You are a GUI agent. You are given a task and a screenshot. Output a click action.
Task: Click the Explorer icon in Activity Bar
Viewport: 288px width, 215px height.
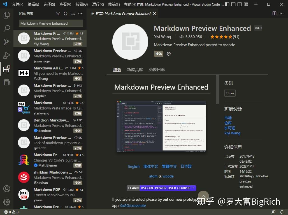point(7,15)
